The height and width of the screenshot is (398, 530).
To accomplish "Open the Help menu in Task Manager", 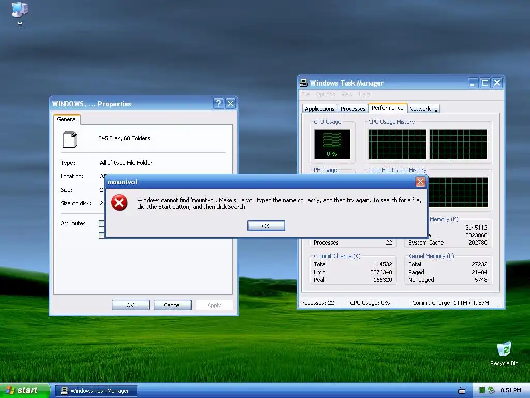I will pos(364,94).
